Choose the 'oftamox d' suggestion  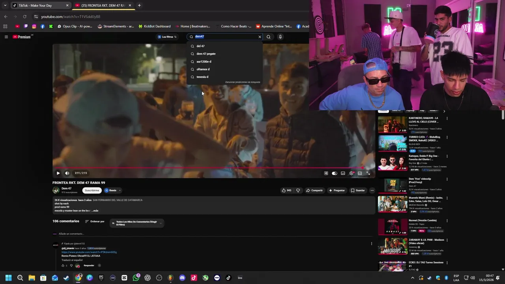tap(224, 69)
